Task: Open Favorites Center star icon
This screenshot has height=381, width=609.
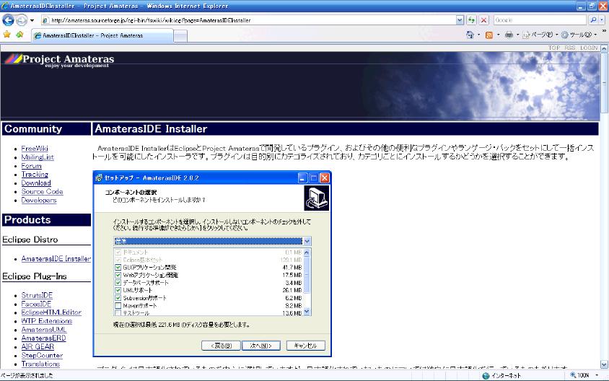Action: click(7, 35)
